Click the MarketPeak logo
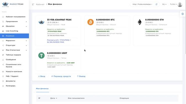The image size is (186, 104). 13,4
